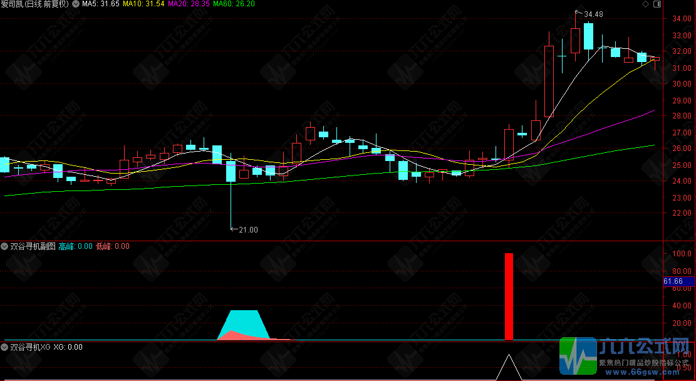
Task: Click the highlighted 61.66 axis value box
Action: pos(678,281)
